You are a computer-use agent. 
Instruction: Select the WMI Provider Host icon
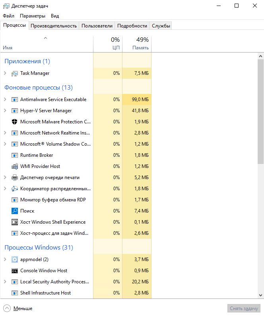click(15, 166)
